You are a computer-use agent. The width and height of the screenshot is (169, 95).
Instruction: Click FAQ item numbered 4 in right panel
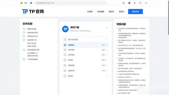pos(130,45)
